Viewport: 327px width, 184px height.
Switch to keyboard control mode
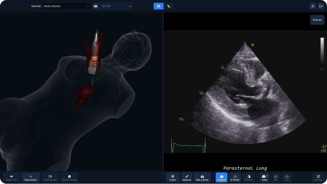pos(159,6)
